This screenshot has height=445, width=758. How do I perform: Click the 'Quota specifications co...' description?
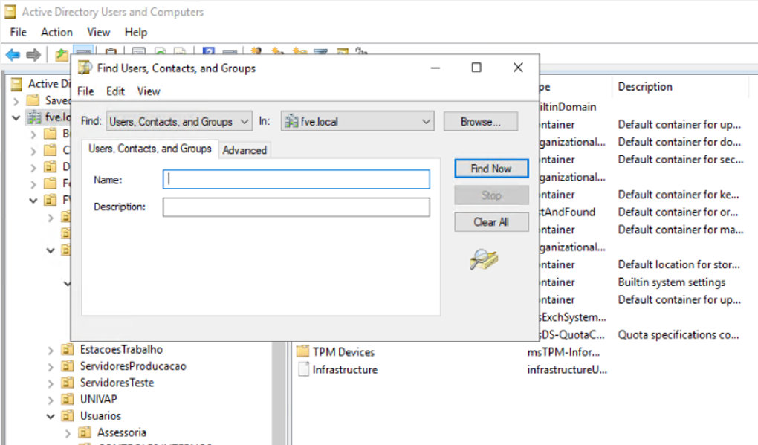coord(678,335)
